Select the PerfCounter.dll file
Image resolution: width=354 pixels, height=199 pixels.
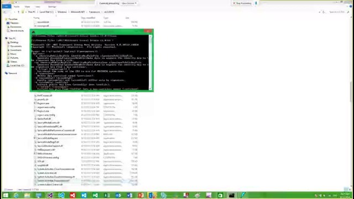(44, 96)
